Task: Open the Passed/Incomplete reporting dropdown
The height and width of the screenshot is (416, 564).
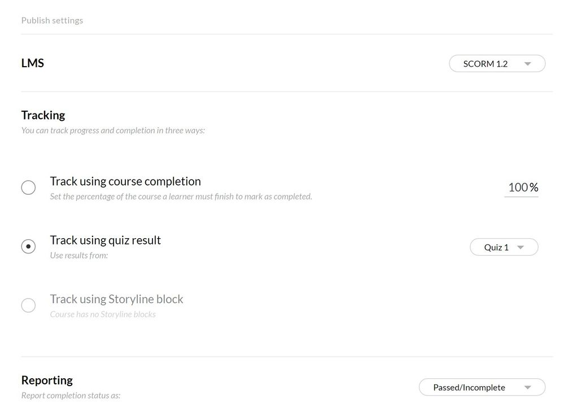Action: pos(482,387)
